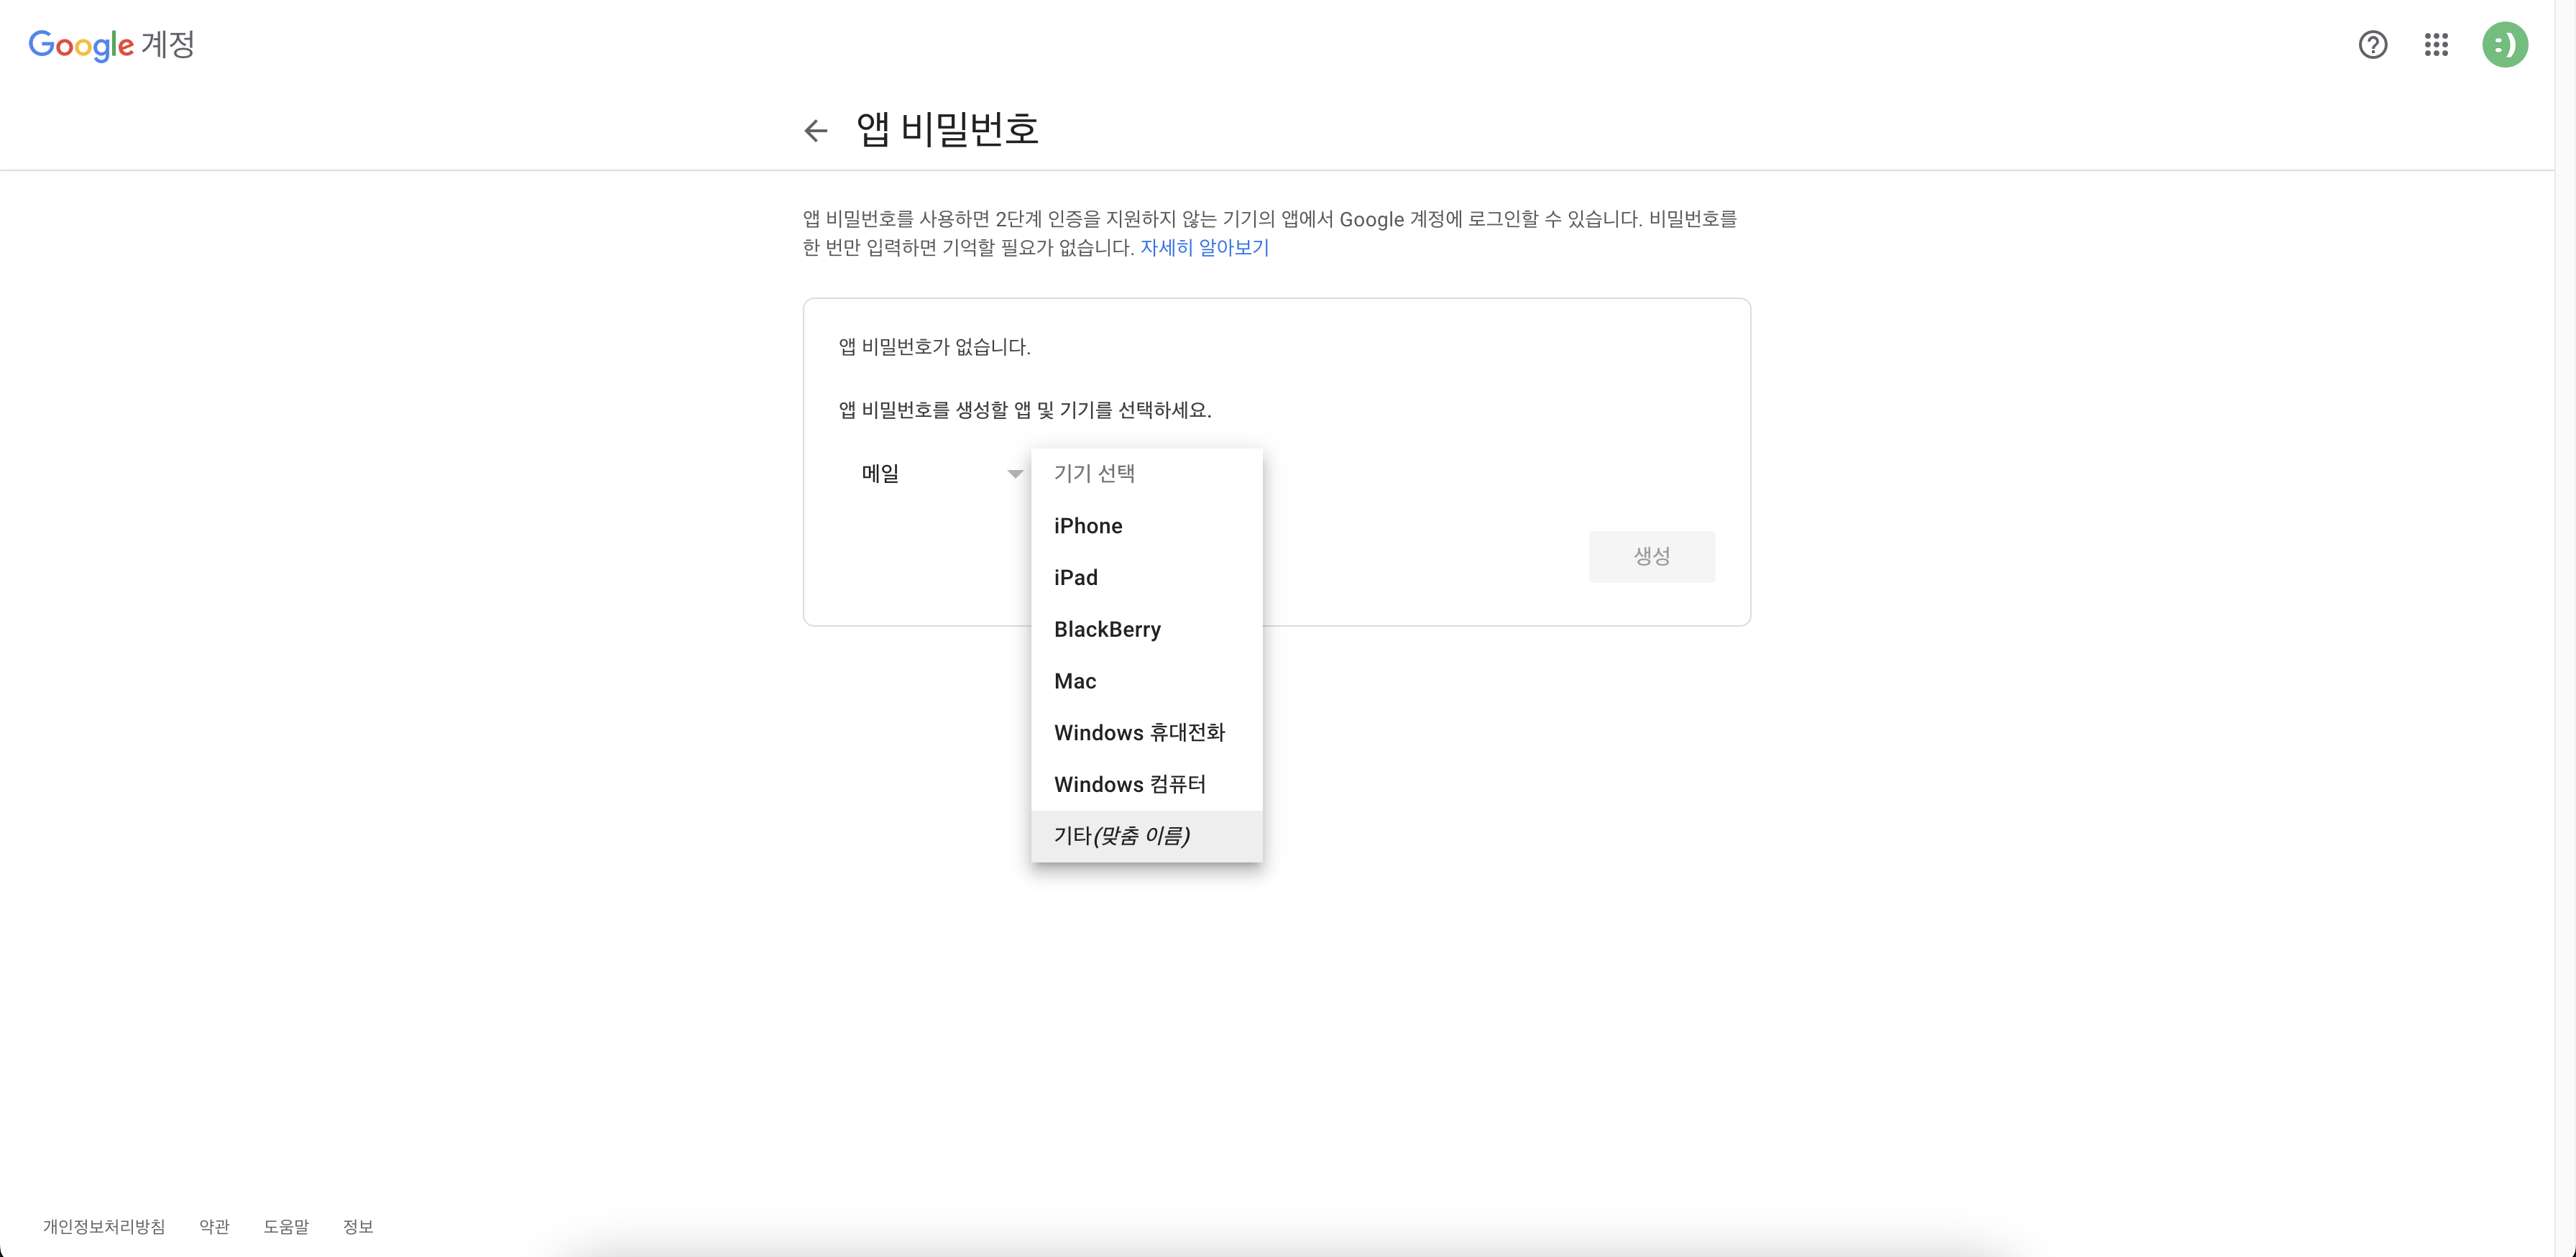Click the profile avatar icon

tap(2505, 45)
